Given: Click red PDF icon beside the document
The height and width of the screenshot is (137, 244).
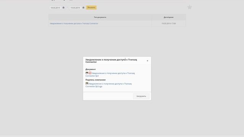Looking at the screenshot, I should tap(90, 73).
